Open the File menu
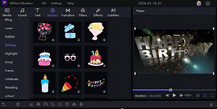Image resolution: width=217 pixels, height=109 pixels. 44,3
